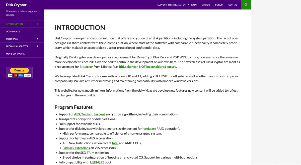
Task: Go to Support This Project on Patreon
Action: 177,5
